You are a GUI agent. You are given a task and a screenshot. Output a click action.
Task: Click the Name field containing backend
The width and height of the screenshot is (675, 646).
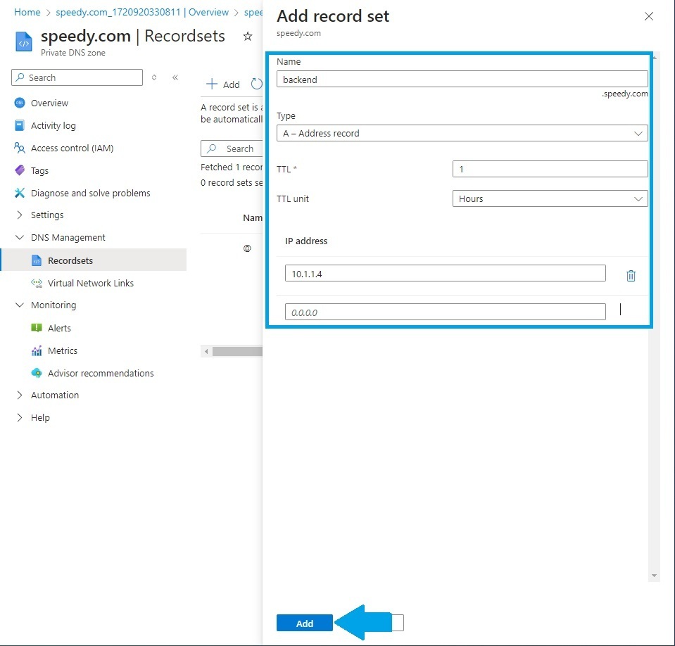point(462,80)
